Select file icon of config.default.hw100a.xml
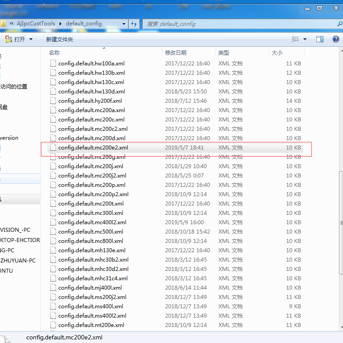Viewport: 343px width, 343px height. [53, 63]
